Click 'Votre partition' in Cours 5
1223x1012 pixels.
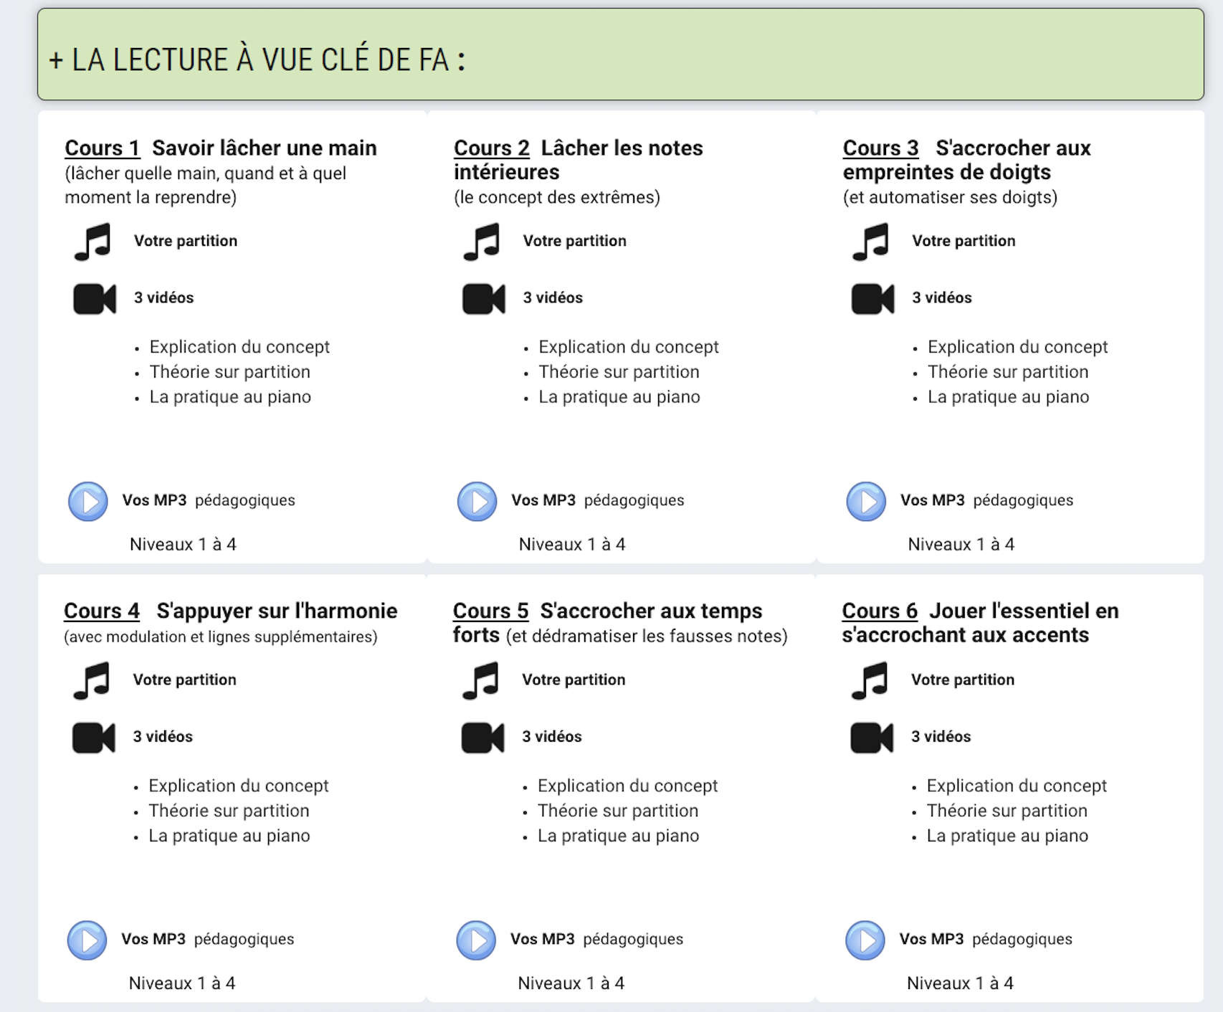tap(574, 679)
